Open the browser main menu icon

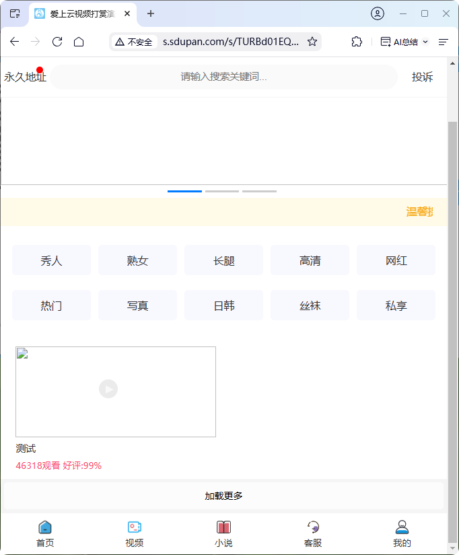(444, 42)
